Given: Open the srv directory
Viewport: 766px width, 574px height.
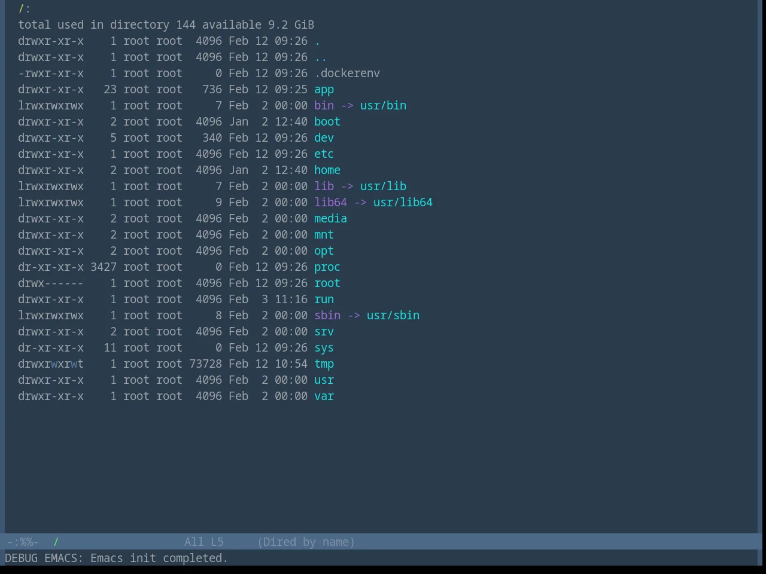Looking at the screenshot, I should [324, 332].
